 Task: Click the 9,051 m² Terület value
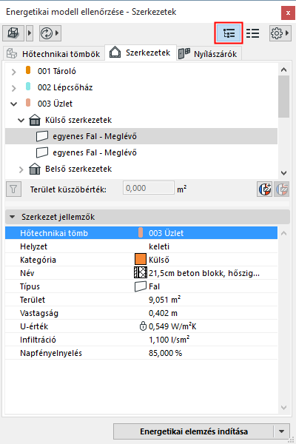click(x=165, y=300)
